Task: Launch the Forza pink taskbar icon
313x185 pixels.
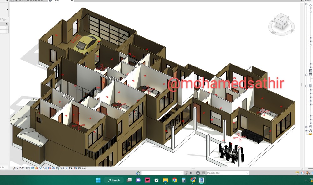Action: 147,180
